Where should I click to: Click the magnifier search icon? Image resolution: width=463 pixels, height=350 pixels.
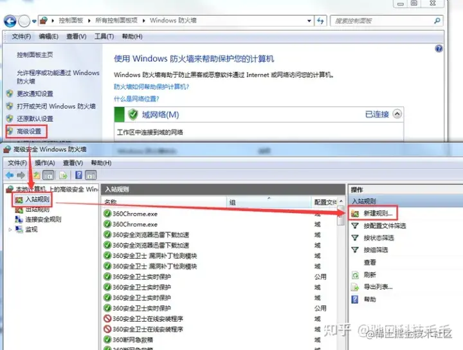click(437, 21)
